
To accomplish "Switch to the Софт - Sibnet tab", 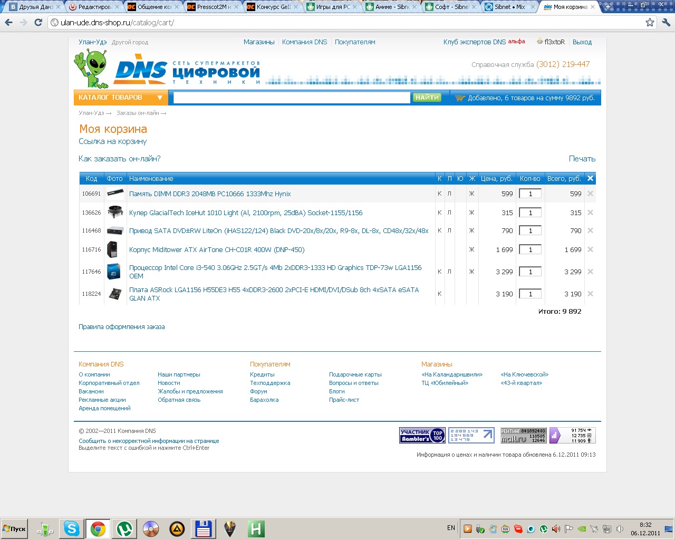I will coord(451,7).
